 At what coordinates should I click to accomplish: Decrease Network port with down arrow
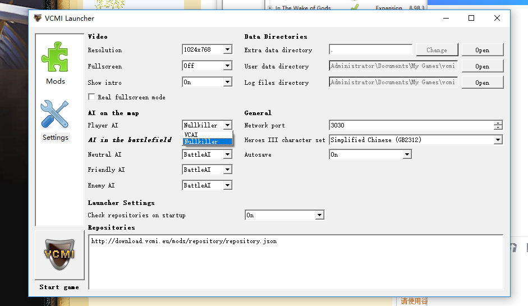pyautogui.click(x=498, y=127)
